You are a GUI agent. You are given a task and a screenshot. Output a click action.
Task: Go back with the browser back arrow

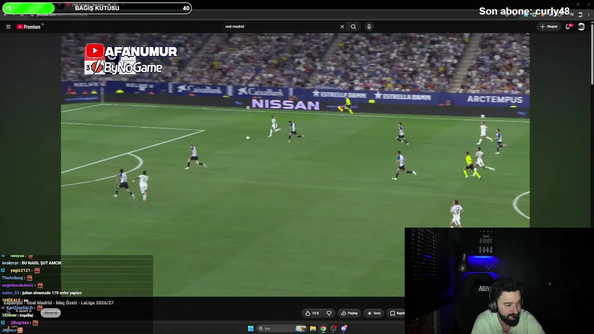pos(5,14)
